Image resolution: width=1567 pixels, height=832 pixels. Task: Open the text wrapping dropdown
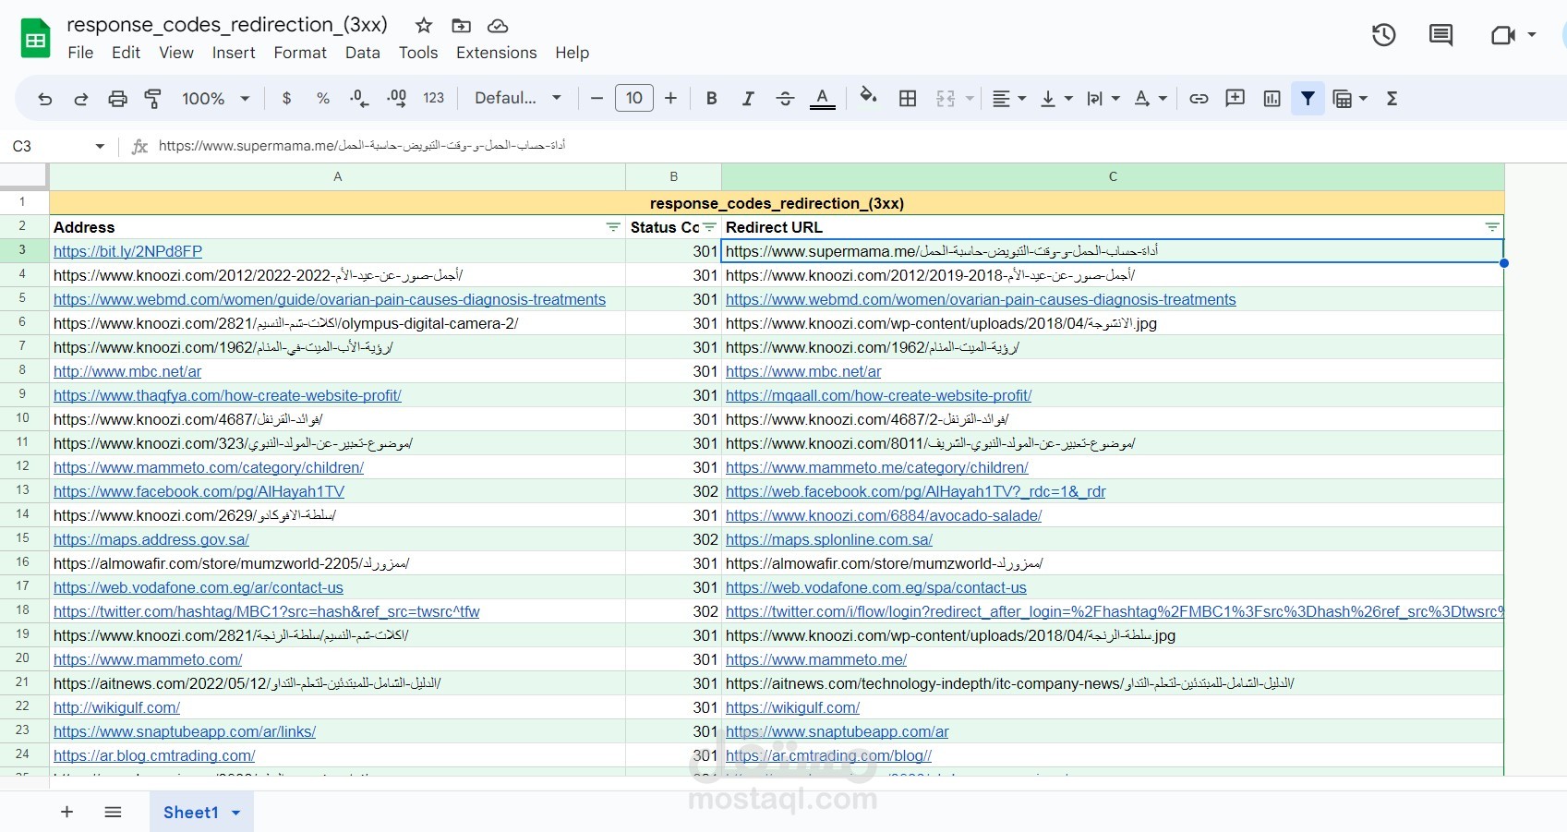coord(1103,99)
